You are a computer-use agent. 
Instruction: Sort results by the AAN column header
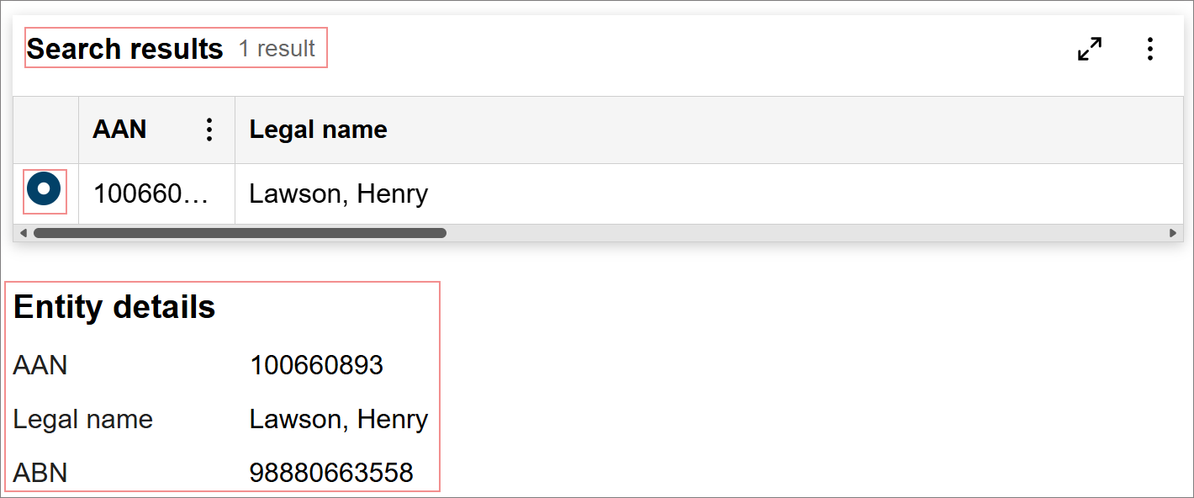pos(119,129)
